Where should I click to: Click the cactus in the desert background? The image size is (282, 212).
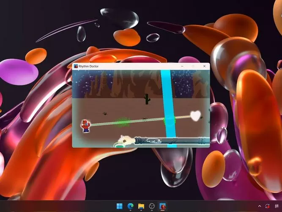[x=147, y=99]
